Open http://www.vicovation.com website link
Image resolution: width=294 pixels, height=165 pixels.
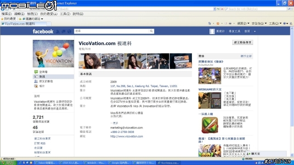127,137
